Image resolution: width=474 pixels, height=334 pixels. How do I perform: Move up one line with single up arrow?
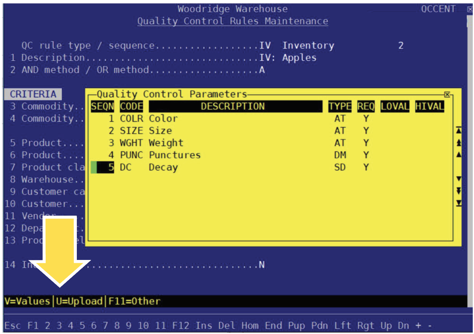click(x=459, y=155)
